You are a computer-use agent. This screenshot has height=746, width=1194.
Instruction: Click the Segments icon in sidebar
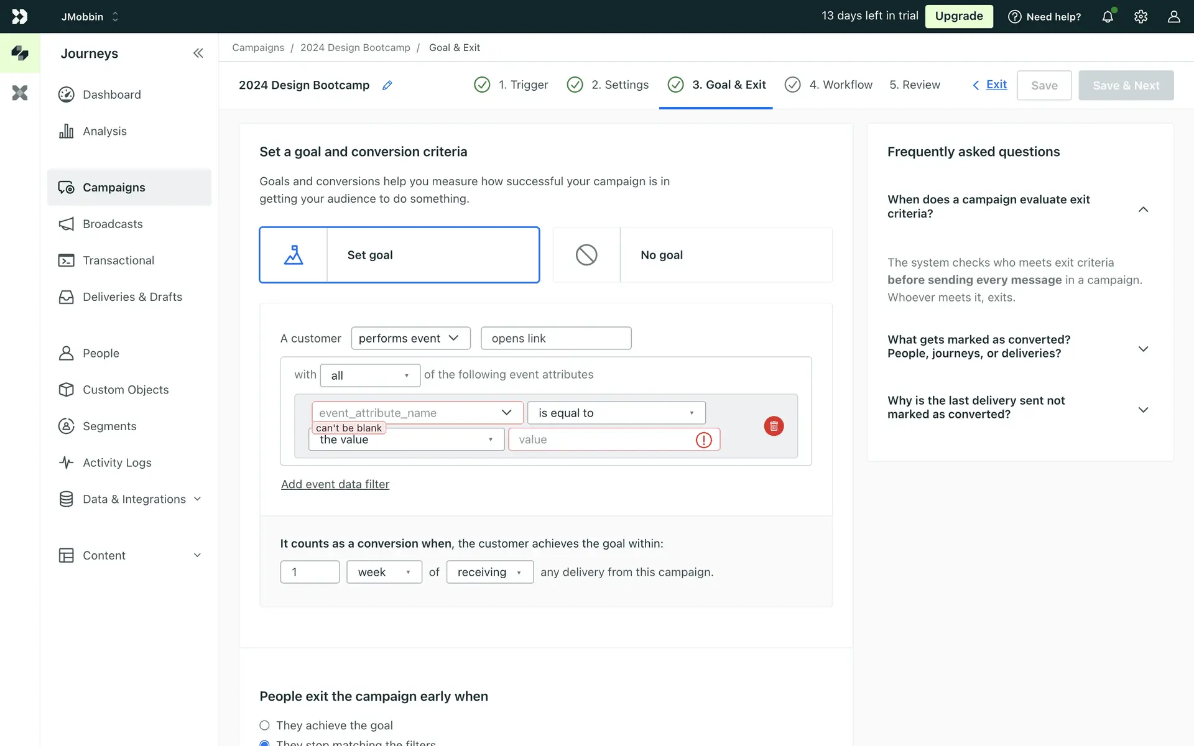click(x=66, y=426)
